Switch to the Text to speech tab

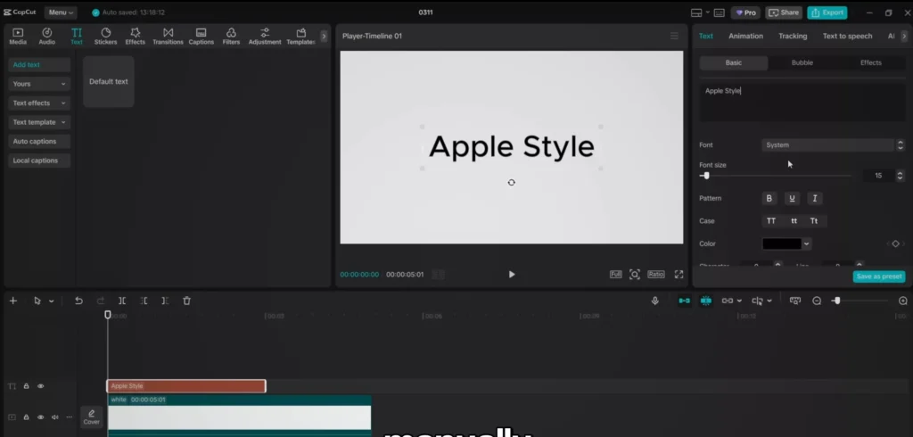point(847,37)
